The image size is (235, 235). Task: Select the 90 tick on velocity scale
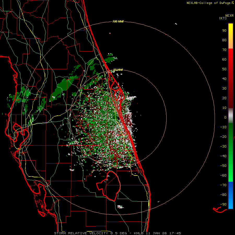tap(224, 31)
